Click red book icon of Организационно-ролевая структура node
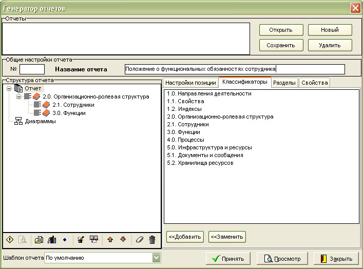Viewport: 363px width, 269px height. (36, 97)
